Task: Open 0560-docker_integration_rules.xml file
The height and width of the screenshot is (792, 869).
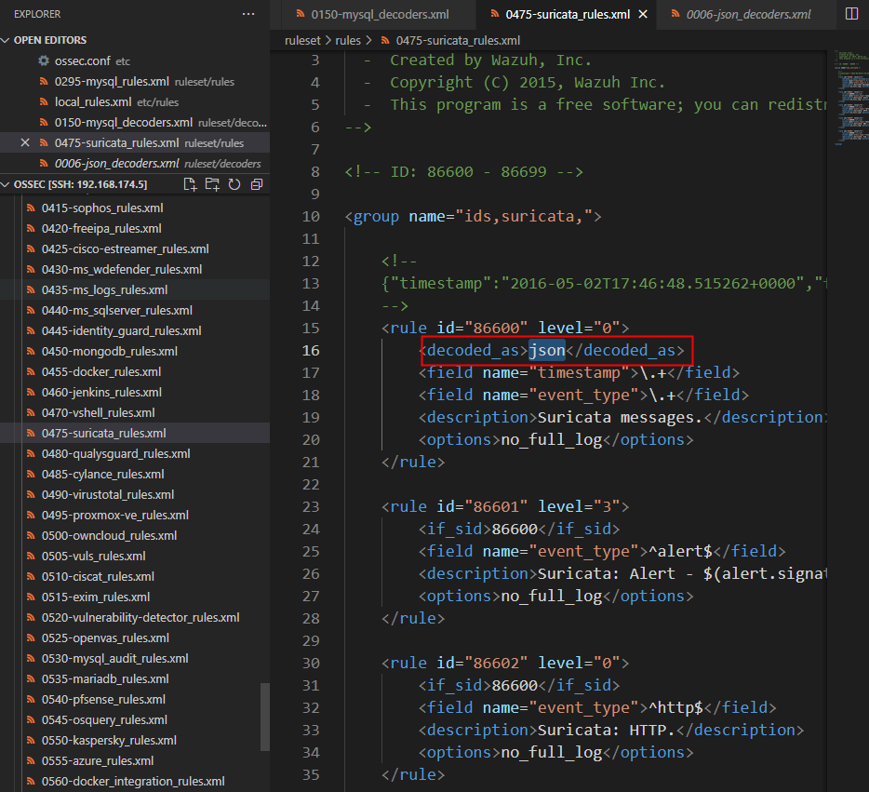Action: (x=135, y=782)
